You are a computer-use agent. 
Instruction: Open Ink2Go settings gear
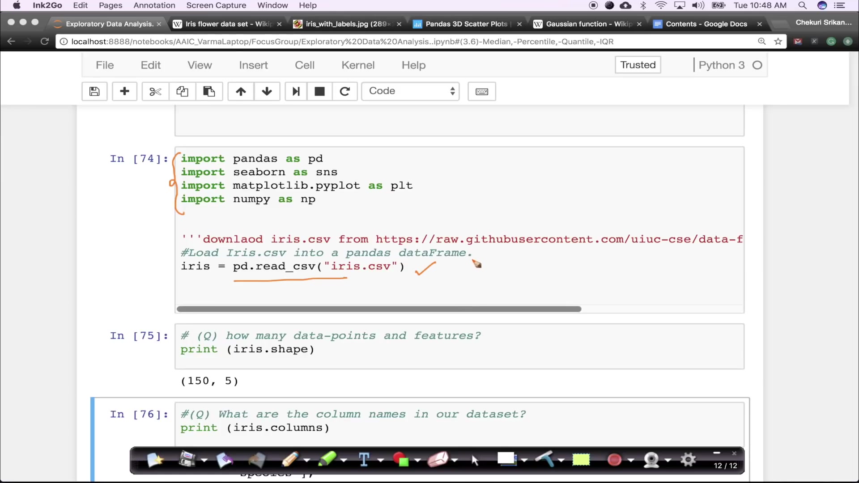click(688, 459)
